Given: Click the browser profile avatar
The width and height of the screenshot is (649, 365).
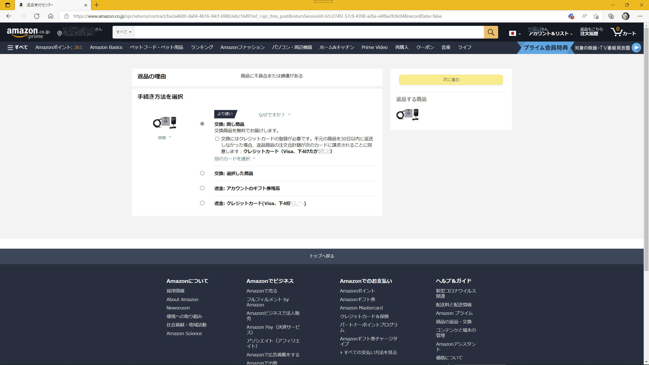Looking at the screenshot, I should pos(625,16).
